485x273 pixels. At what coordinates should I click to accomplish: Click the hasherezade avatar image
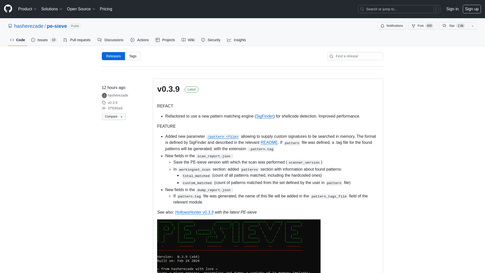pos(104,96)
